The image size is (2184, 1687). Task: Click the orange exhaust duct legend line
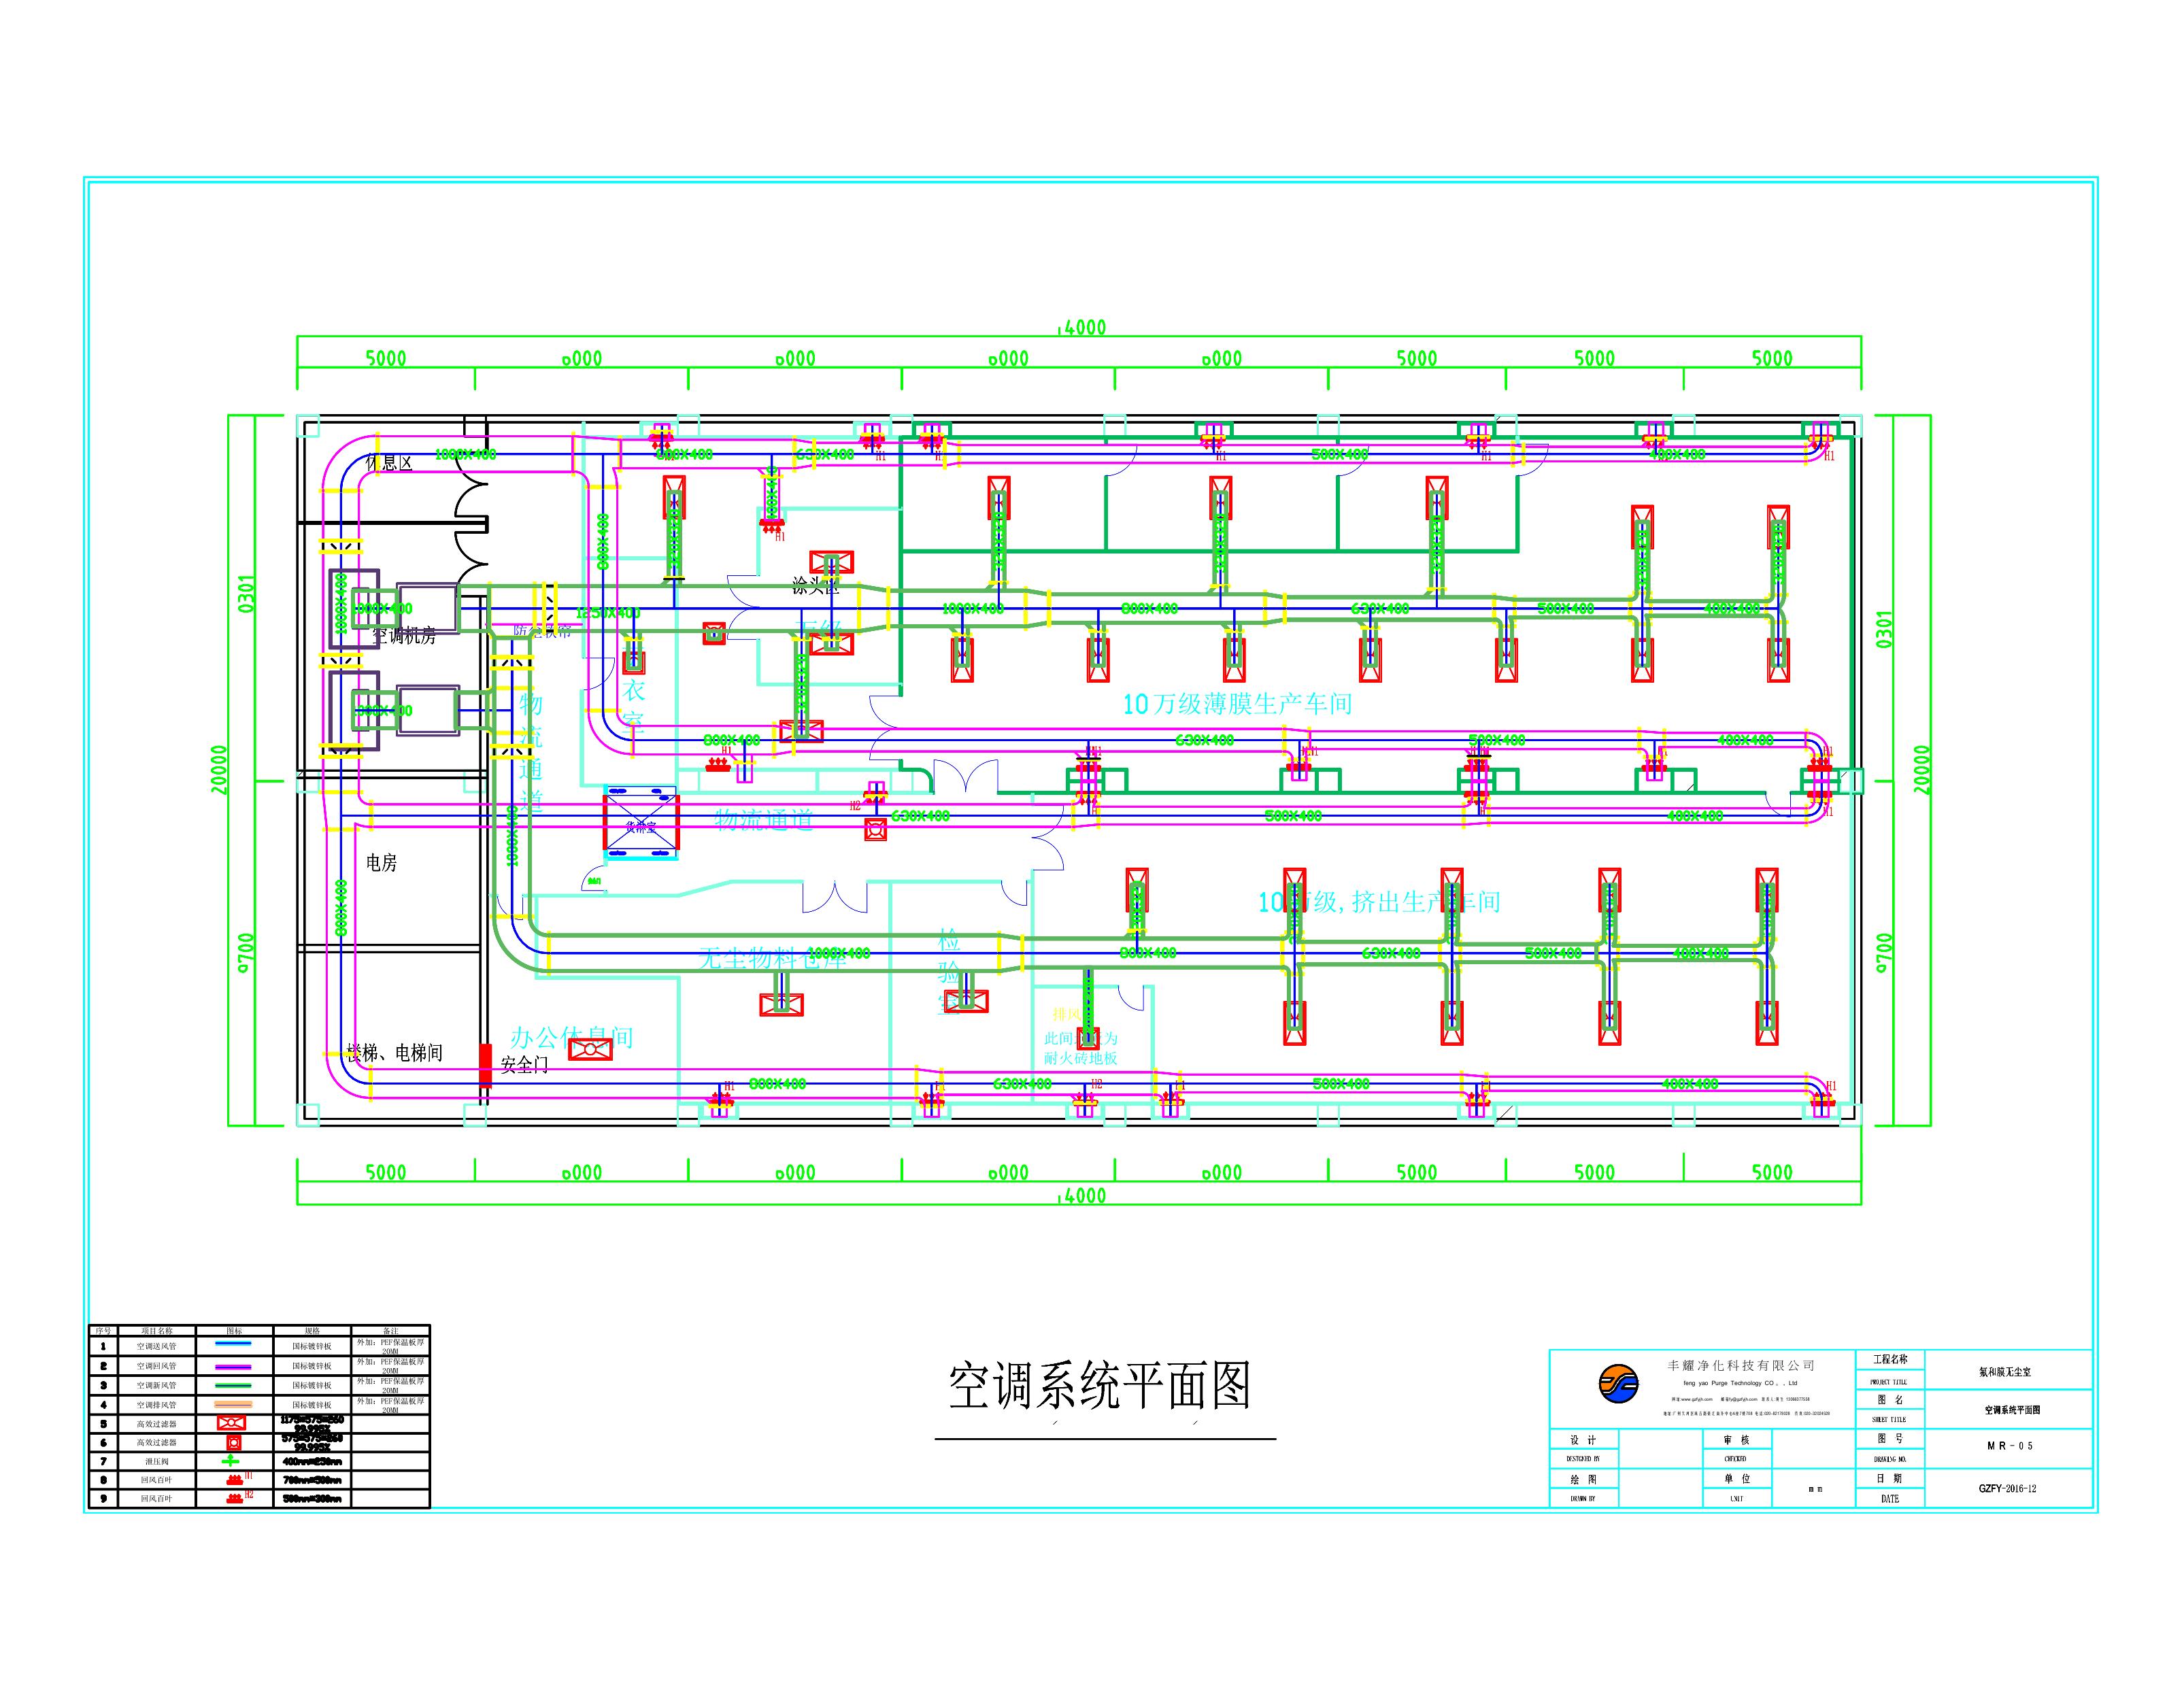point(233,1404)
